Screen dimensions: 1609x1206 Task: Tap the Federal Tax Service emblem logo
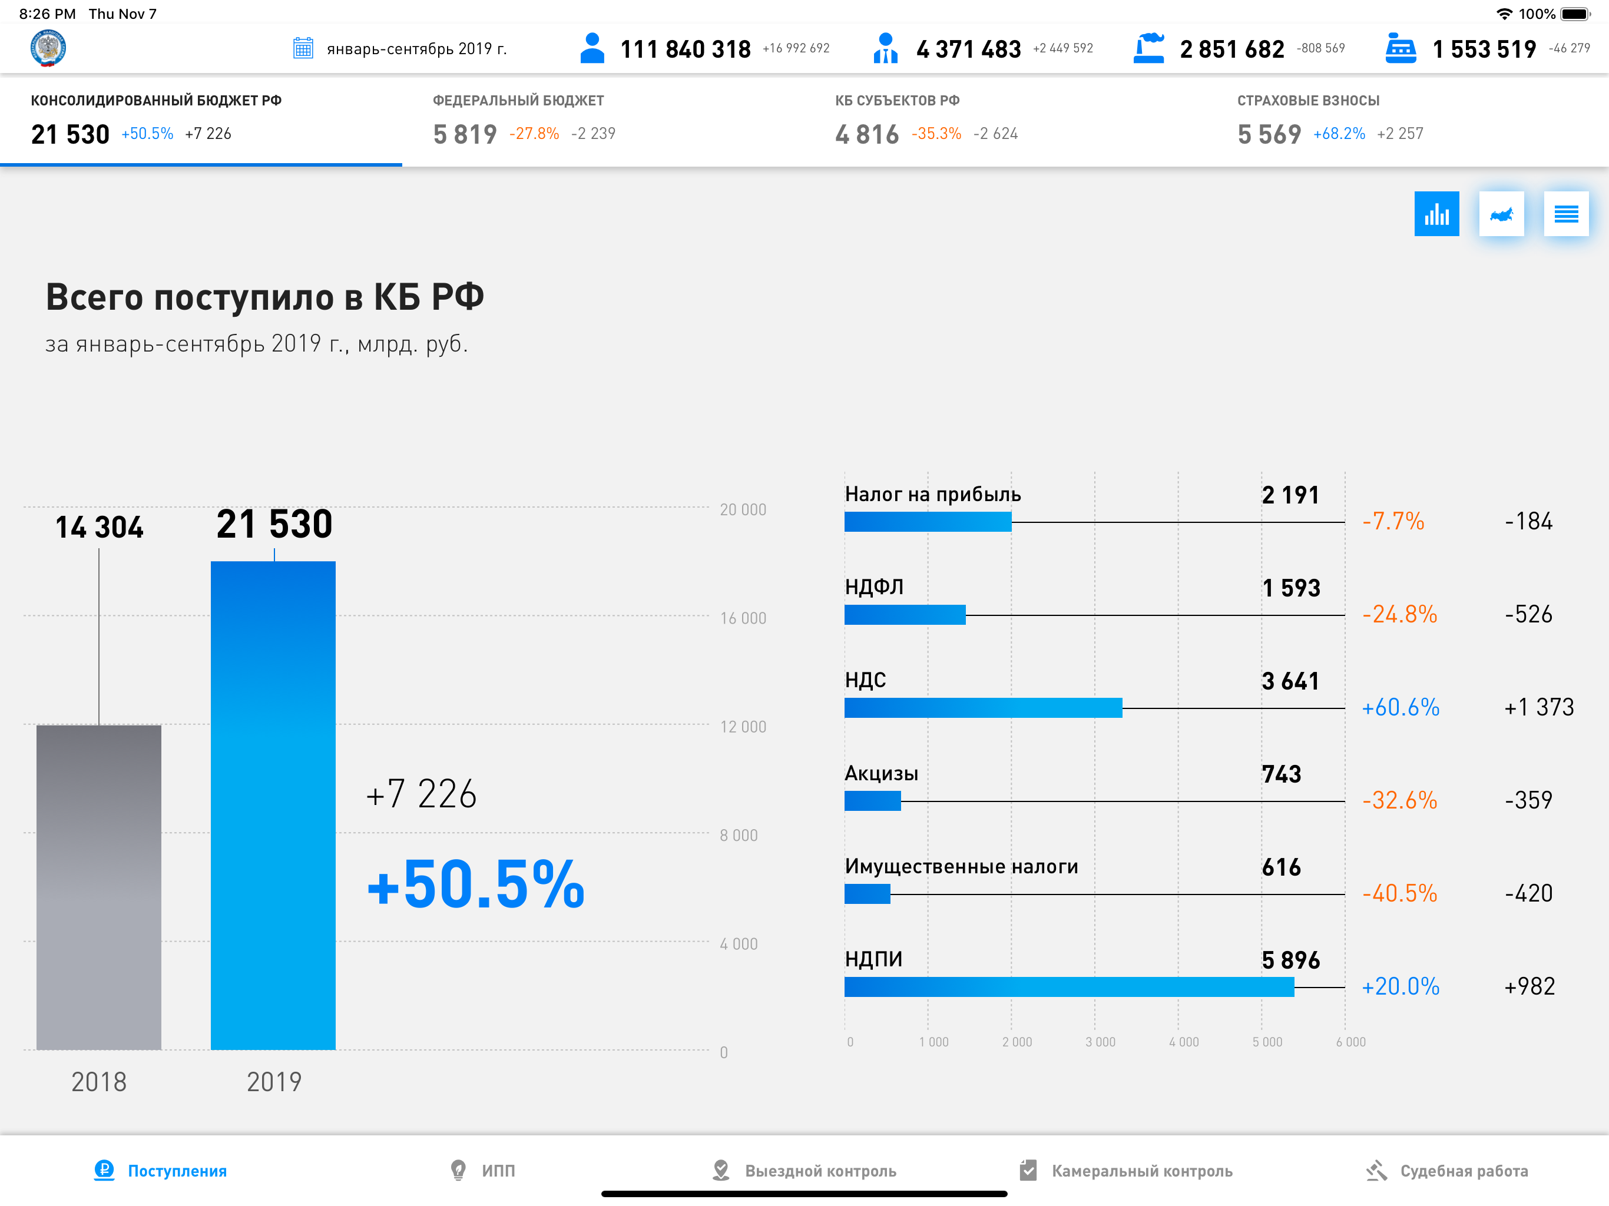coord(48,49)
